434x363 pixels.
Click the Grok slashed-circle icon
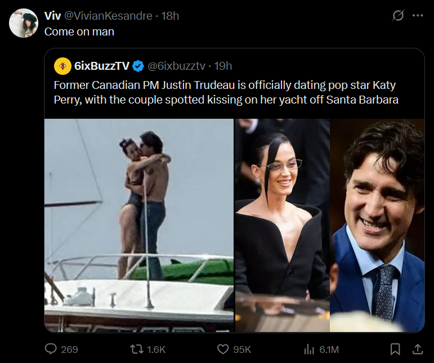(398, 16)
